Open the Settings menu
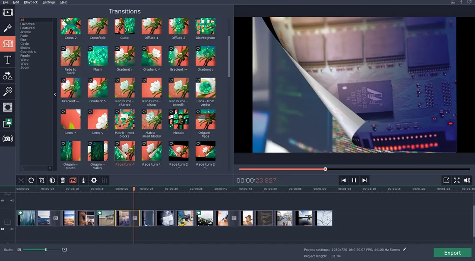The width and height of the screenshot is (475, 261). [49, 2]
